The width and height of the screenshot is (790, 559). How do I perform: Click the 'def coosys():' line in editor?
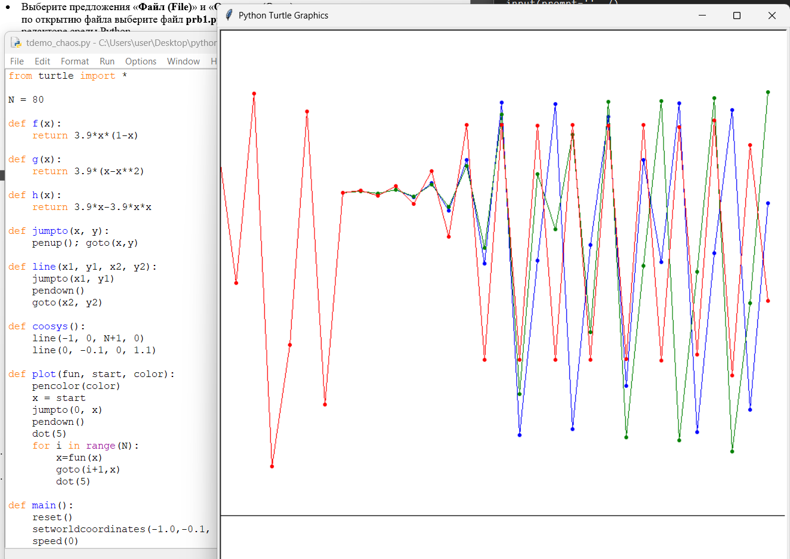pos(47,326)
